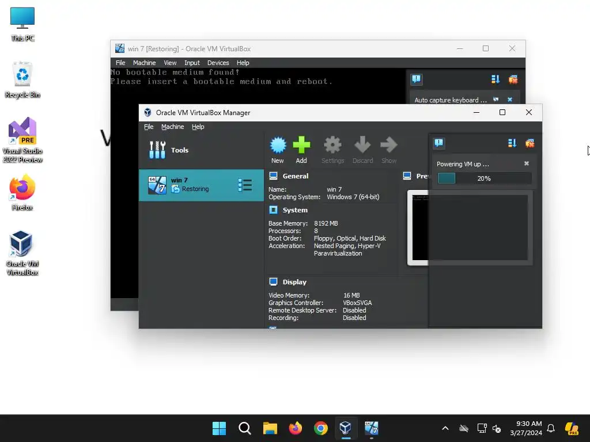
Task: Toggle notification ordering icon in Manager panel
Action: tap(512, 143)
